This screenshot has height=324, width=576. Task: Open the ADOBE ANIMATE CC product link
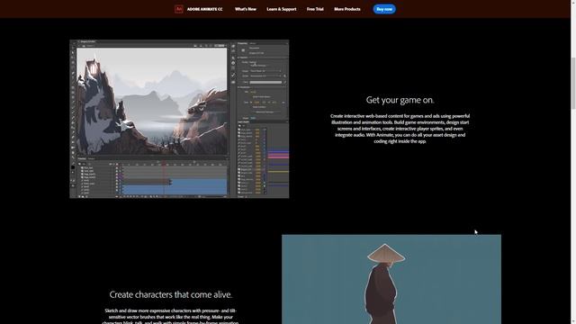point(204,9)
